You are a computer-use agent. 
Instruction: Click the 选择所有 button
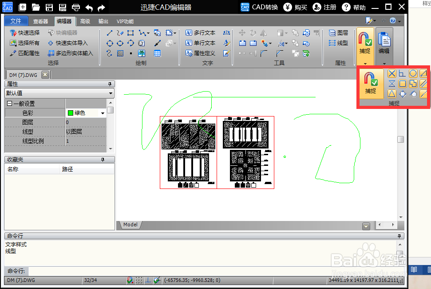[25, 43]
